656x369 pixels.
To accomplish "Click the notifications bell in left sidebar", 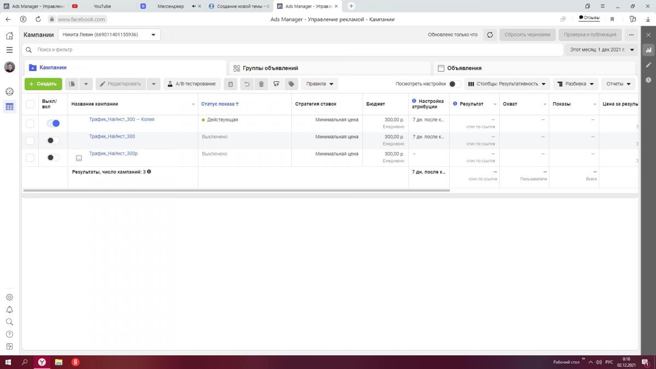I will (9, 309).
